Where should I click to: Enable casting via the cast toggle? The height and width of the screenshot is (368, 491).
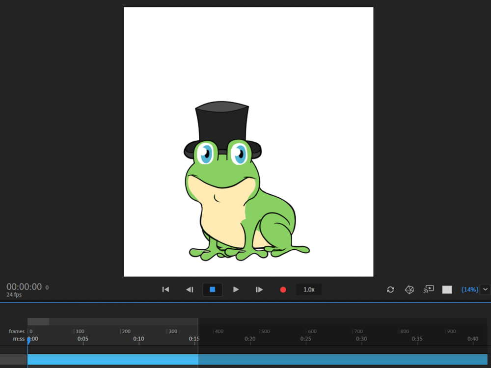[x=428, y=289]
